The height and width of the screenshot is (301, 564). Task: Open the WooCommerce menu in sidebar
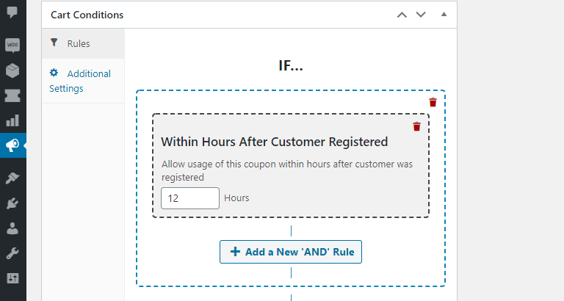coord(12,46)
